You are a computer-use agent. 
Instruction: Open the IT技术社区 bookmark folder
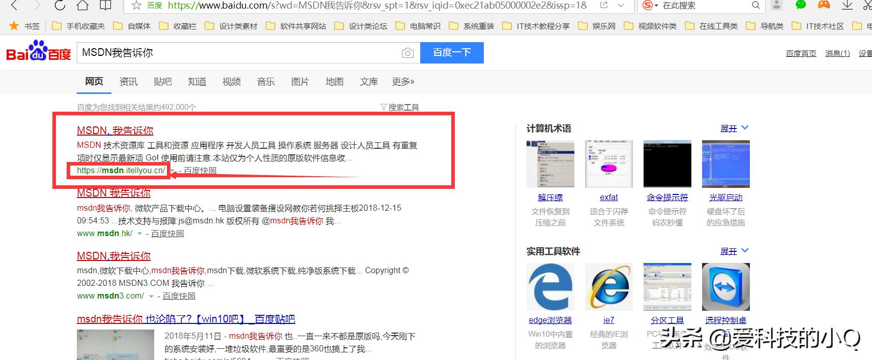pos(818,26)
